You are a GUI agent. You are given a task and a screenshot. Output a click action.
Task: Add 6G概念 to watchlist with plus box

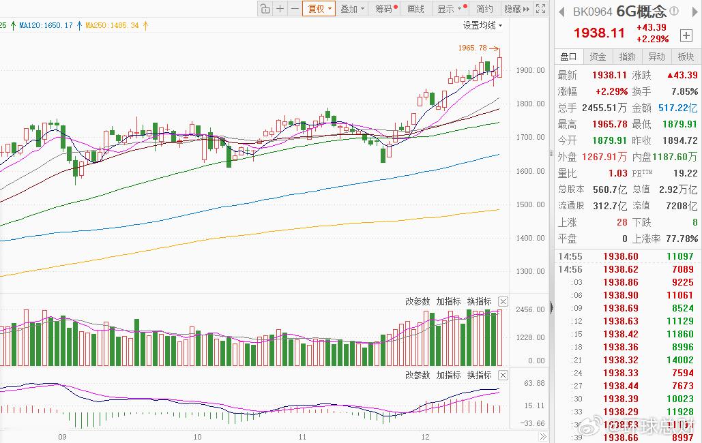(x=686, y=35)
